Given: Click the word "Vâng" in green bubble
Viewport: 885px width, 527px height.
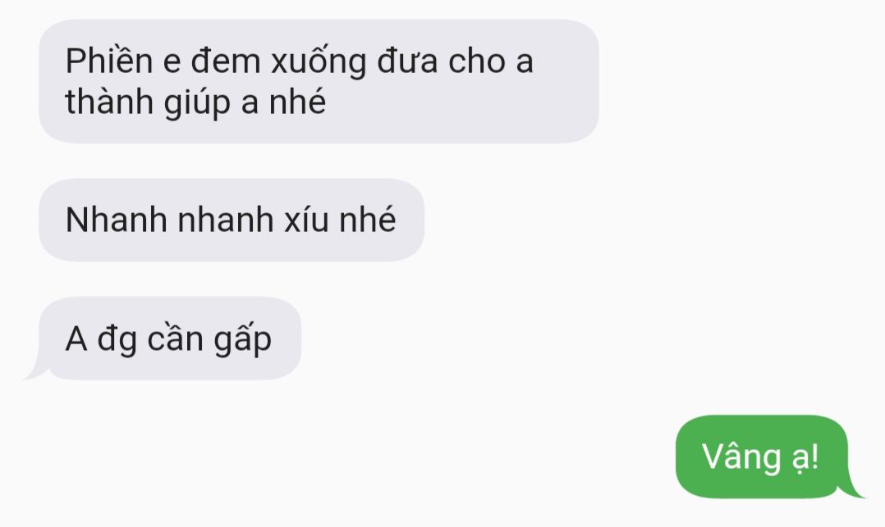Looking at the screenshot, I should click(x=741, y=457).
